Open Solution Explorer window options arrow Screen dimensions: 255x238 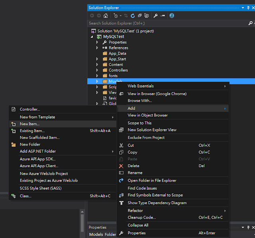click(243, 8)
